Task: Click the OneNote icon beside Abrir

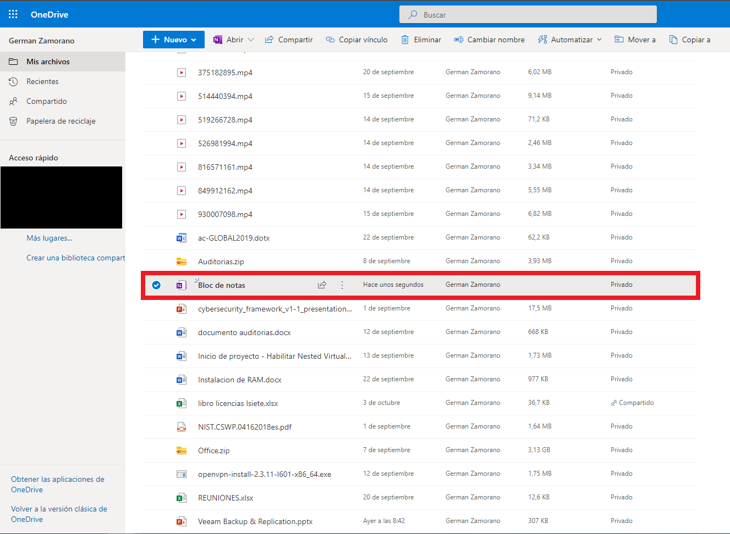Action: point(218,40)
